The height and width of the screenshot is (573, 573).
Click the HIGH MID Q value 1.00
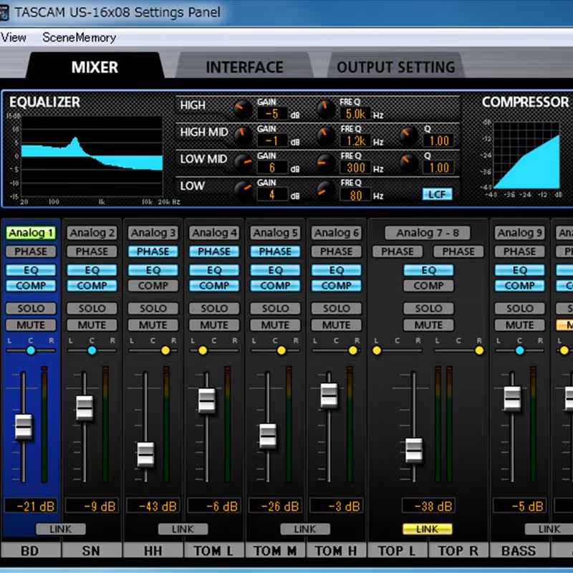(438, 140)
